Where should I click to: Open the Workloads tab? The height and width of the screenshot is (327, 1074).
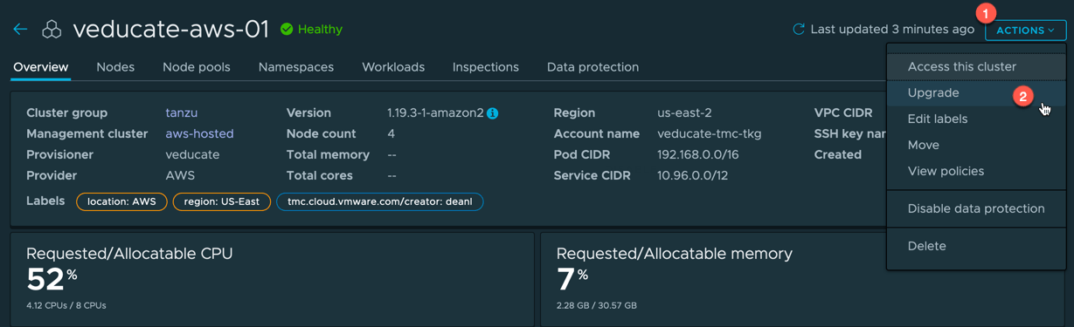point(393,67)
